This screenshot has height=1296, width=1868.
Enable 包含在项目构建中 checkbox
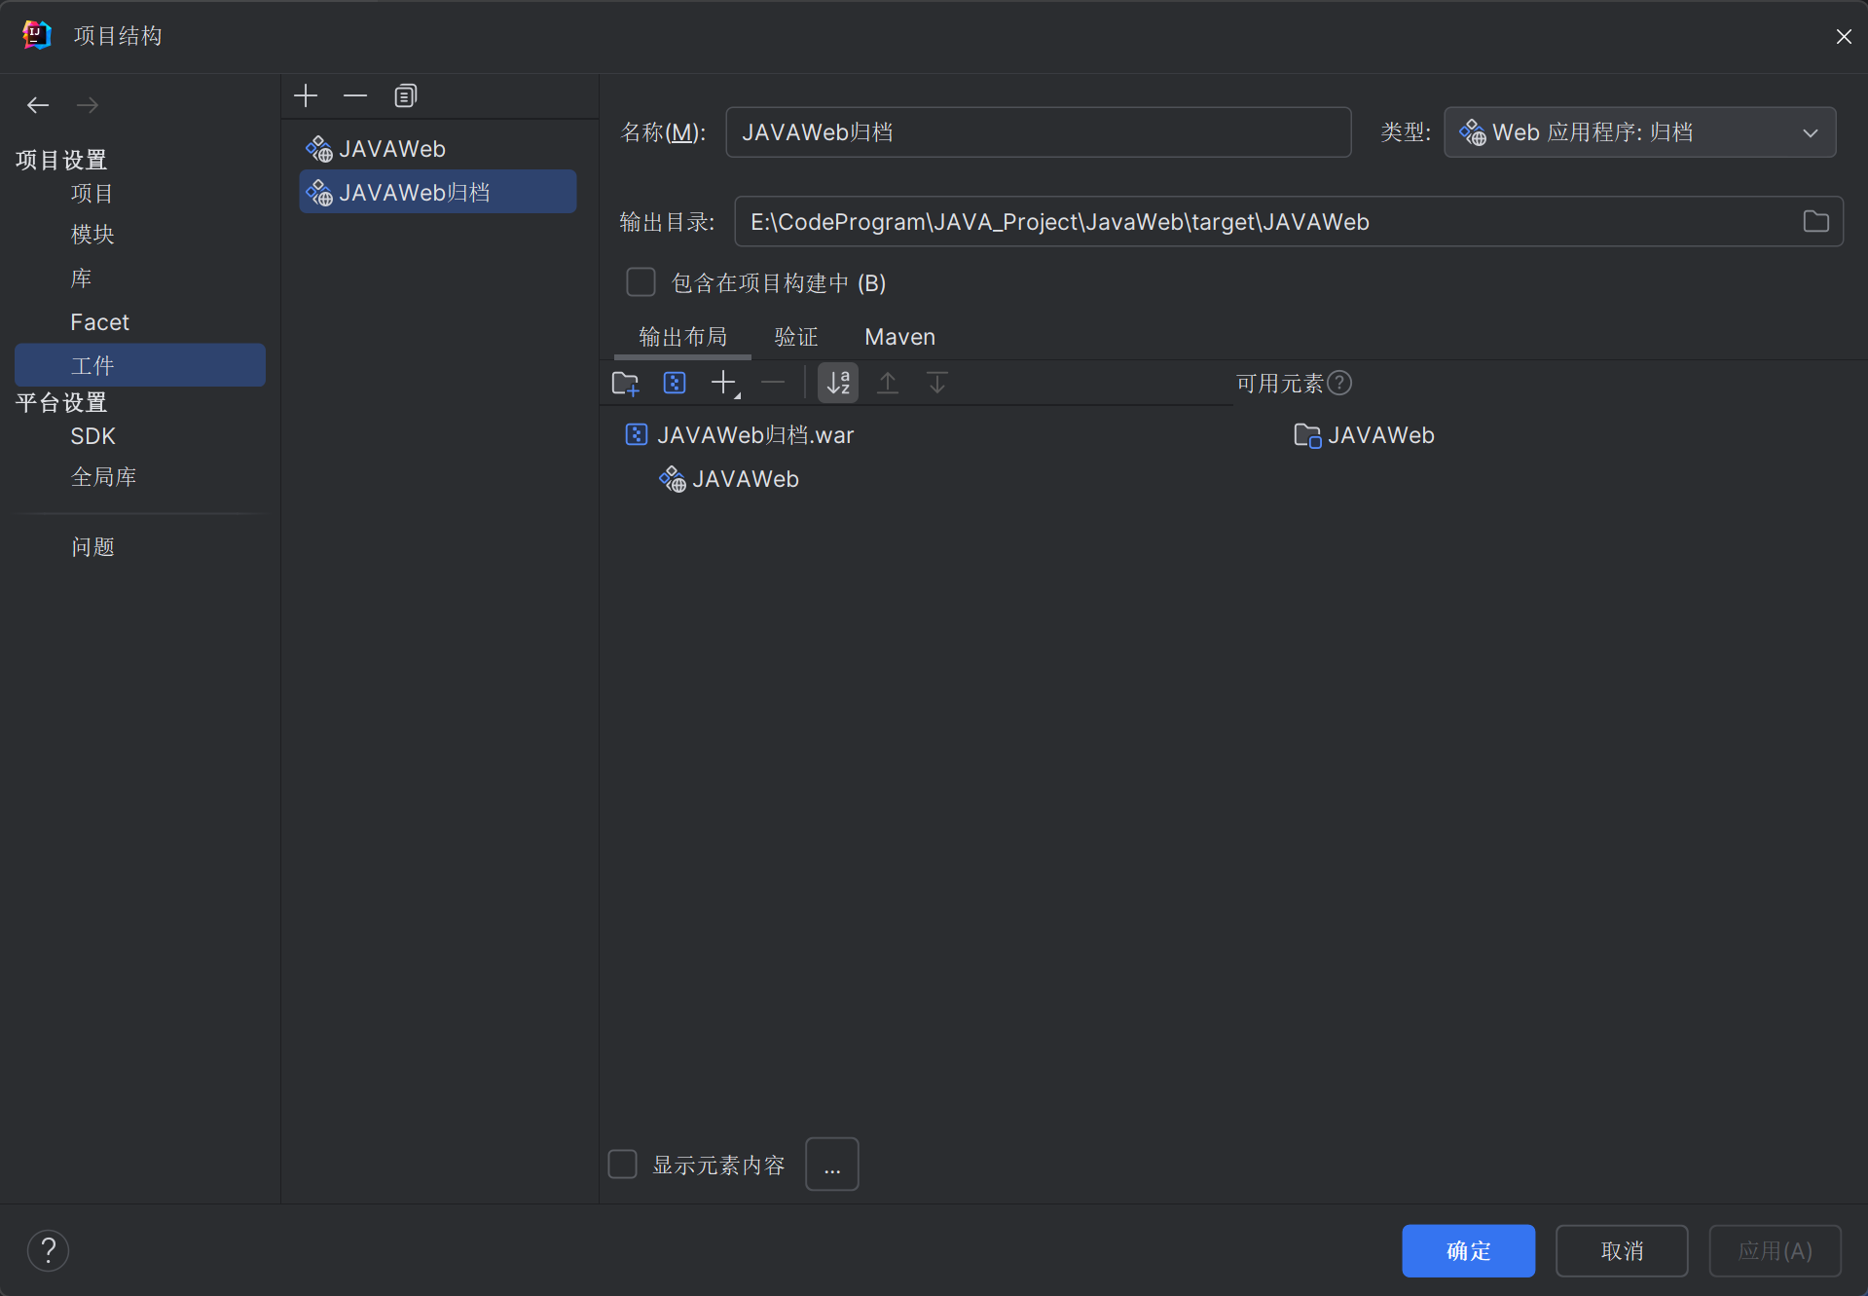coord(641,282)
